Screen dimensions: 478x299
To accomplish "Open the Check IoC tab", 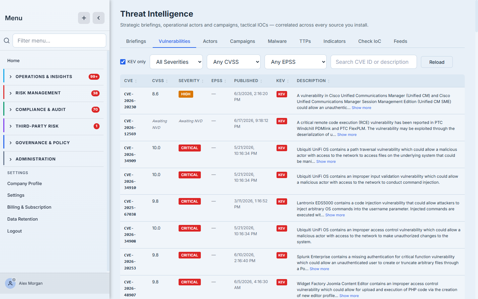I will [370, 41].
